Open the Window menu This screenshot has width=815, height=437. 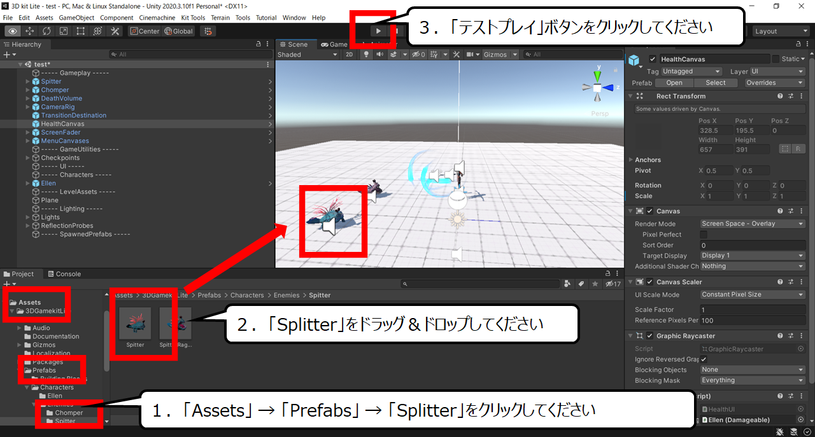point(294,18)
